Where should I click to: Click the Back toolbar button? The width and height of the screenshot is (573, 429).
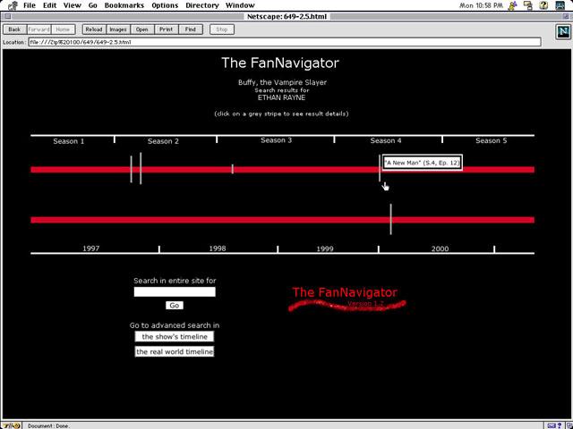coord(13,29)
